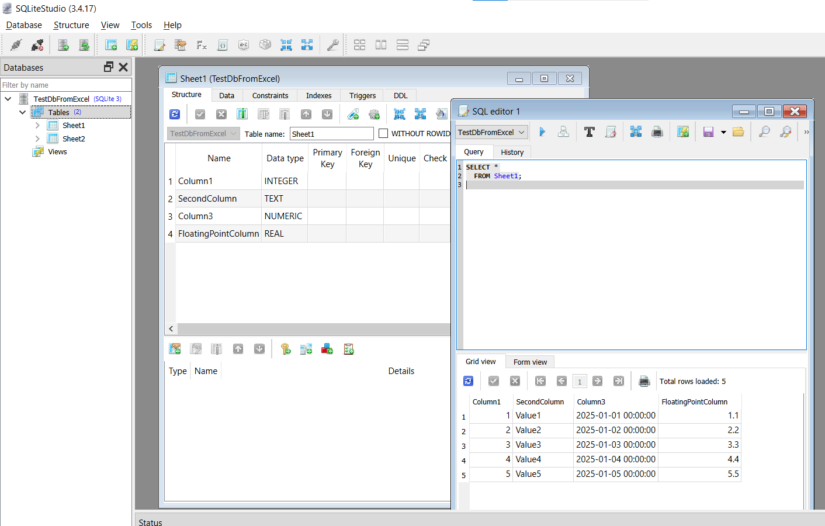Save SQL to file with the floppy disk icon

click(x=708, y=132)
